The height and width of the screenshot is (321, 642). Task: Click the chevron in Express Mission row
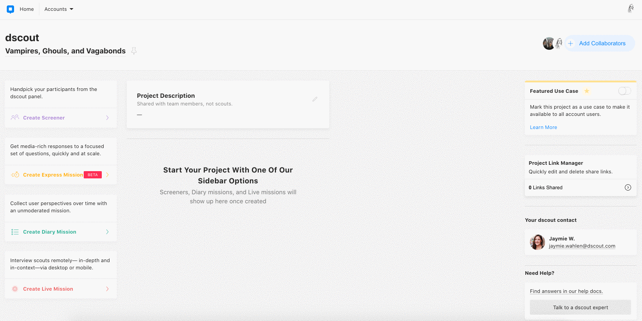(107, 175)
